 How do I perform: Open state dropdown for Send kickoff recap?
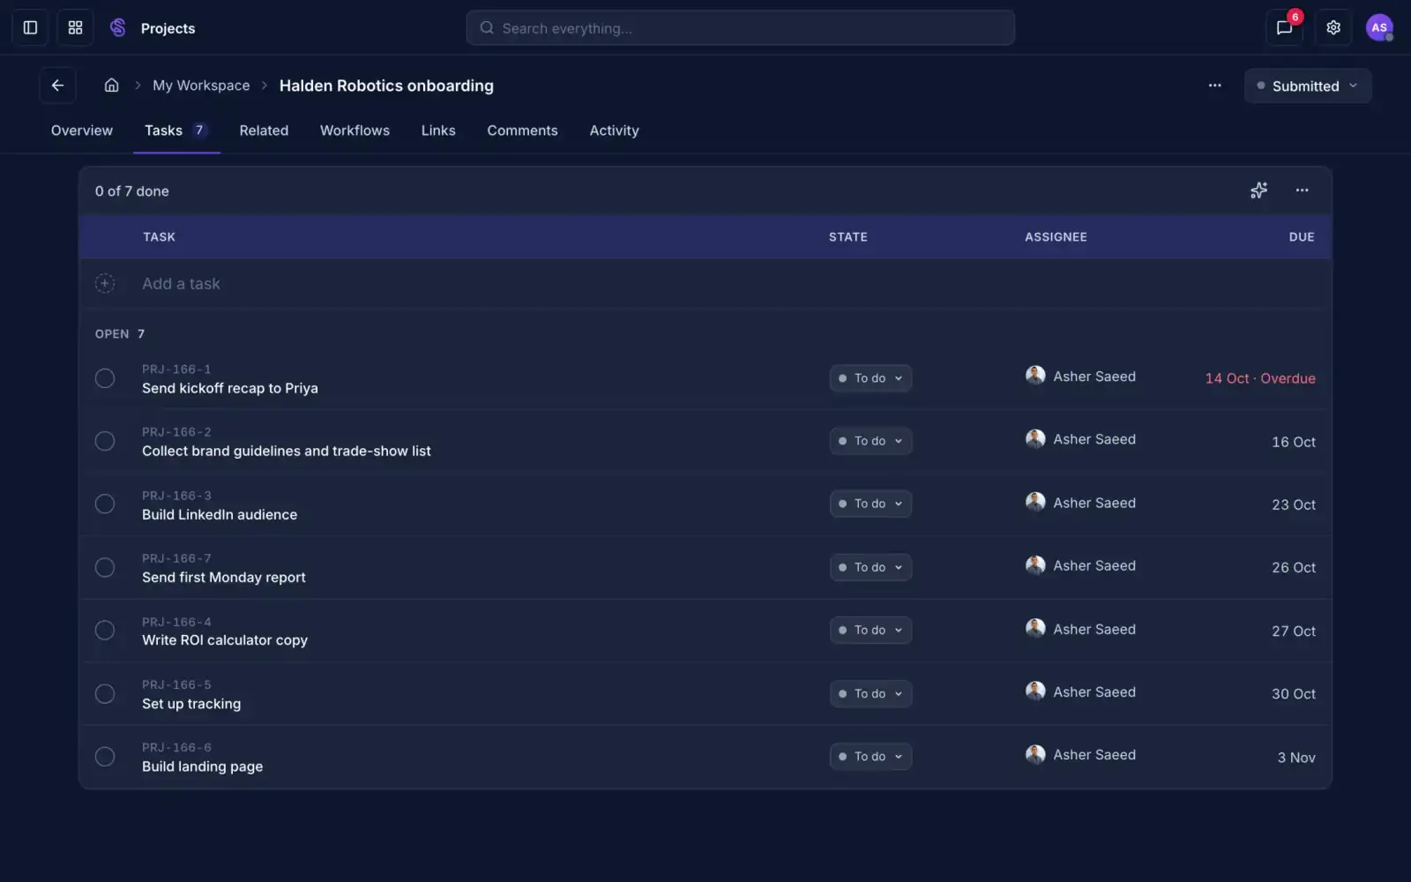[870, 378]
